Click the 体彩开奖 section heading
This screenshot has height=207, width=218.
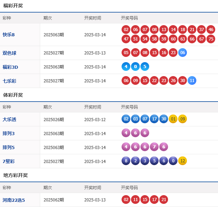13,95
